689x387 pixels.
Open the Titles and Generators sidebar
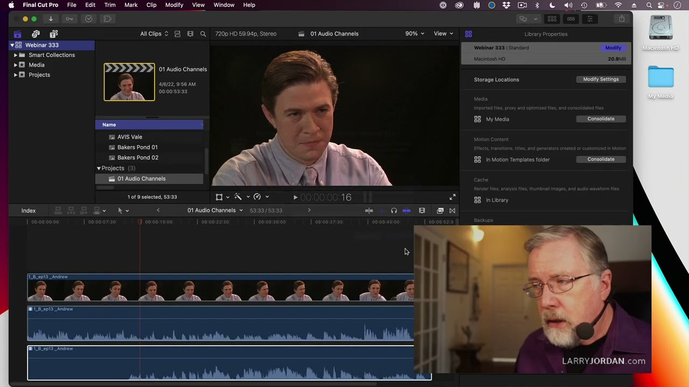tap(53, 34)
